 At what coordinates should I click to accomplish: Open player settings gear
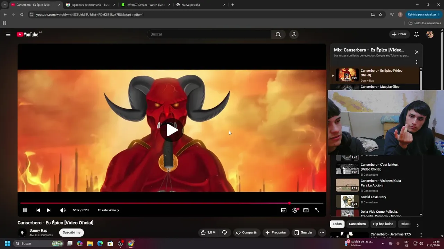click(295, 210)
